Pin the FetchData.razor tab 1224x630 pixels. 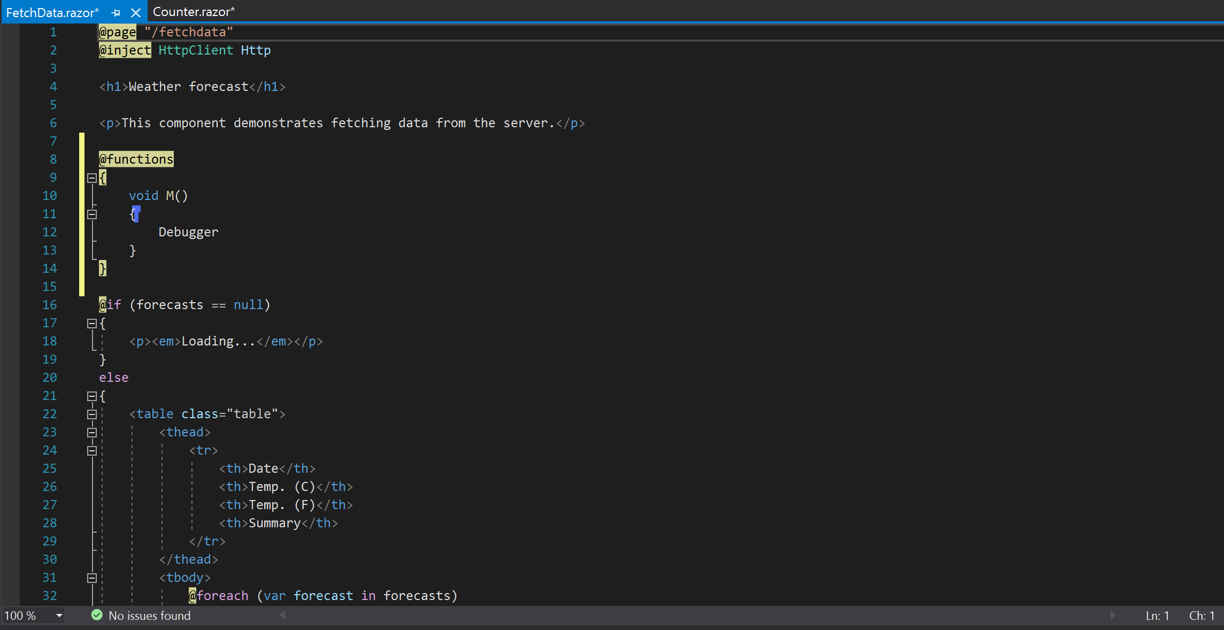tap(116, 12)
